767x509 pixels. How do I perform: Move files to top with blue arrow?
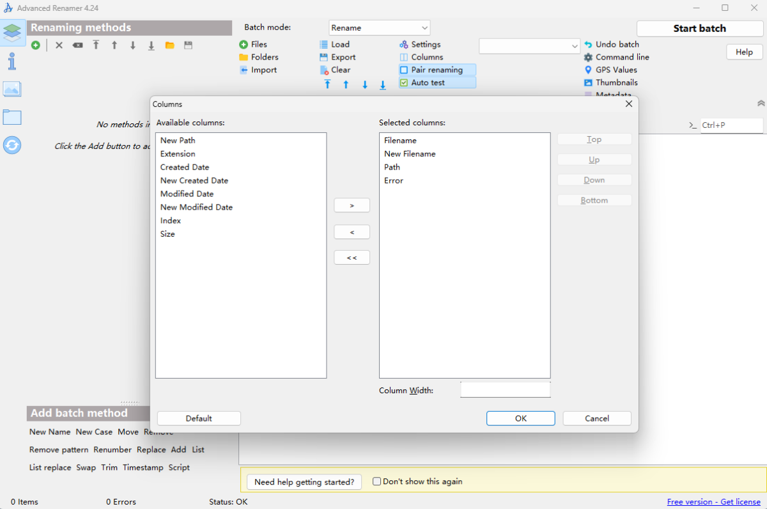pos(327,84)
